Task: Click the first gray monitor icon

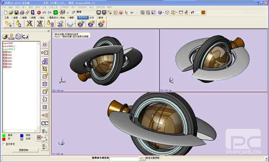Action: (98, 12)
